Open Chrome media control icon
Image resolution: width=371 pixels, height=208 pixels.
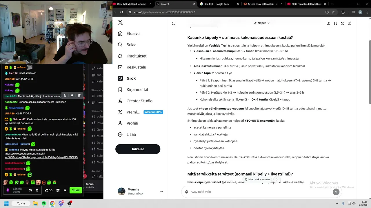pyautogui.click(x=353, y=12)
